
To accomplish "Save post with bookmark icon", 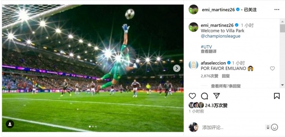I will coord(277,96).
